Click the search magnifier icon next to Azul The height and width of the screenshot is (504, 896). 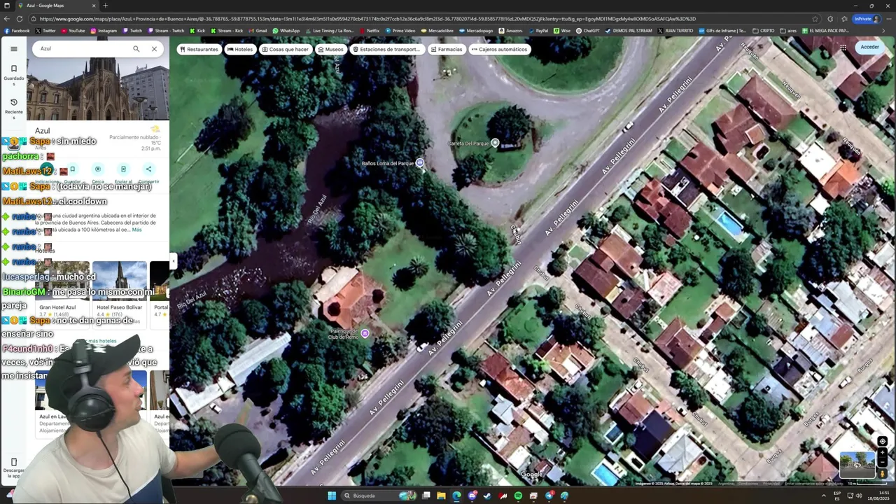[136, 49]
